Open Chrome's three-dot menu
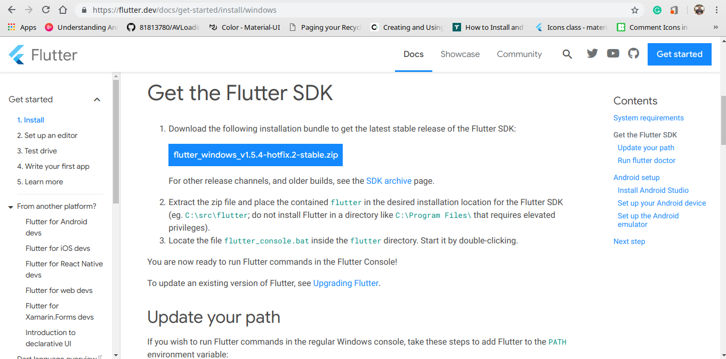Screen dimensions: 726x359 pyautogui.click(x=716, y=10)
